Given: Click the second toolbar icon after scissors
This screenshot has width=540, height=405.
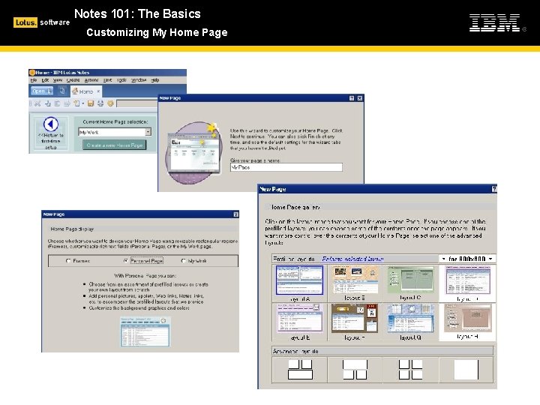Looking at the screenshot, I should point(57,103).
